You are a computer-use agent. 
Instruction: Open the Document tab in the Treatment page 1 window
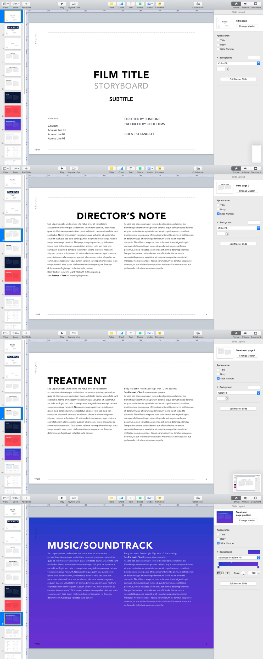(x=256, y=333)
